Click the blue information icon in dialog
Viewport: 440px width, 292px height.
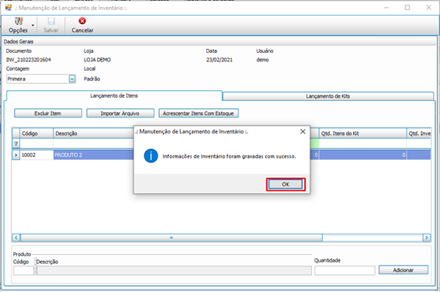click(151, 156)
